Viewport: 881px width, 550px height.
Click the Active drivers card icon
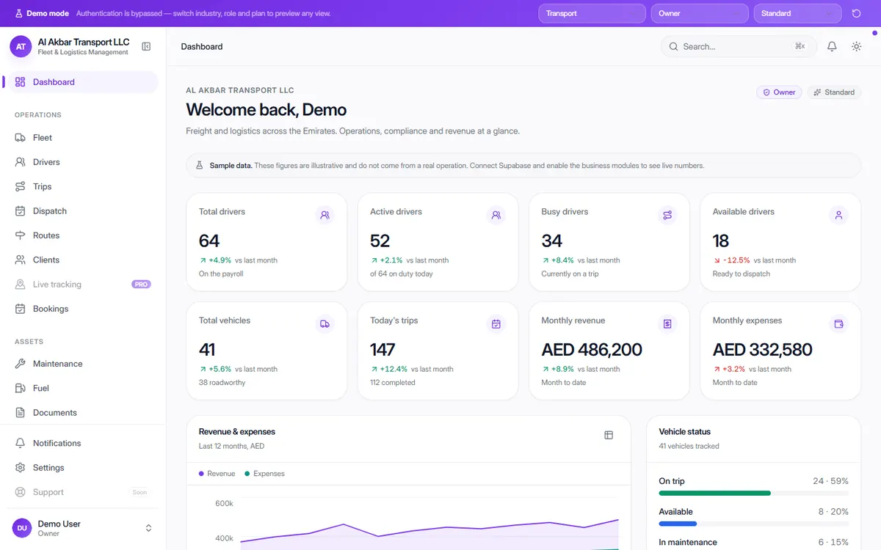[x=496, y=216]
